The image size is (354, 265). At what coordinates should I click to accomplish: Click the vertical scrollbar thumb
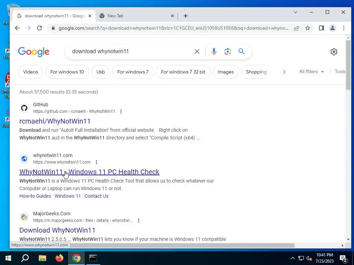[348, 65]
